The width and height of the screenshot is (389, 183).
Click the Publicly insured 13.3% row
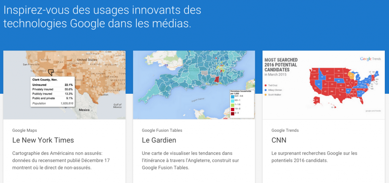[52, 94]
